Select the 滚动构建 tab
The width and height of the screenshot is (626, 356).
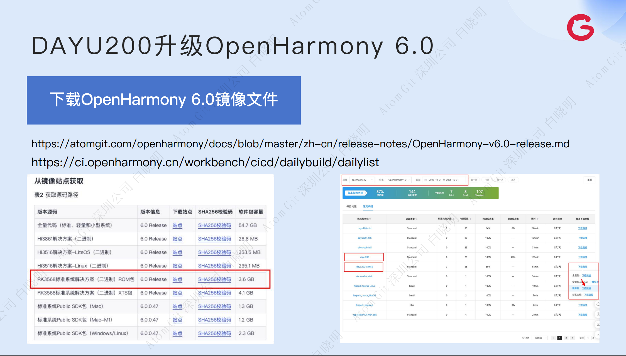click(368, 206)
